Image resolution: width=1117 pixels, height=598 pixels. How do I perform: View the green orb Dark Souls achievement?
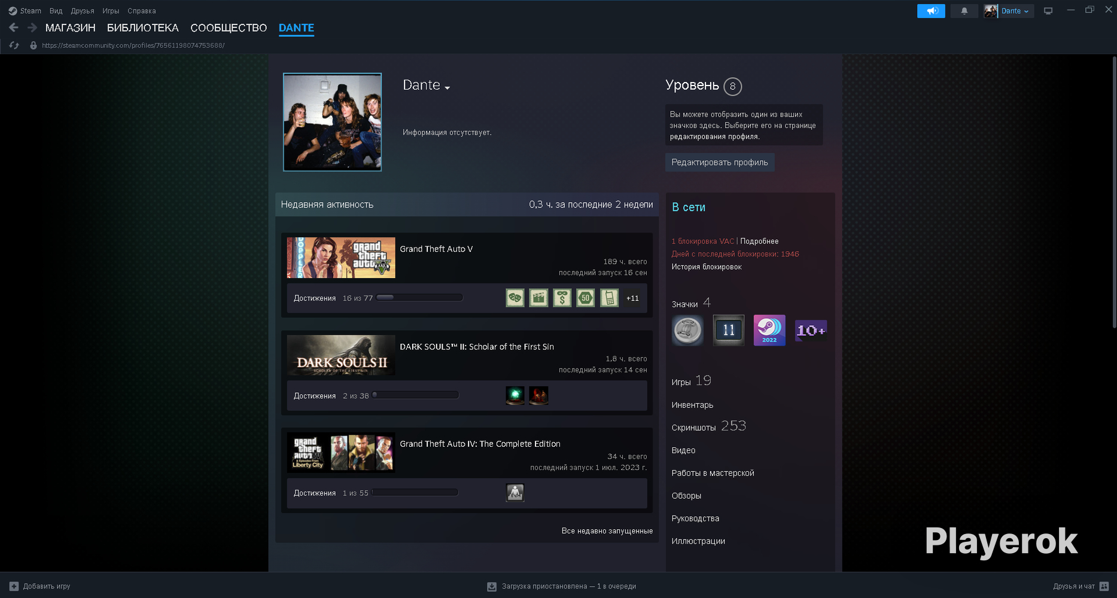click(515, 395)
